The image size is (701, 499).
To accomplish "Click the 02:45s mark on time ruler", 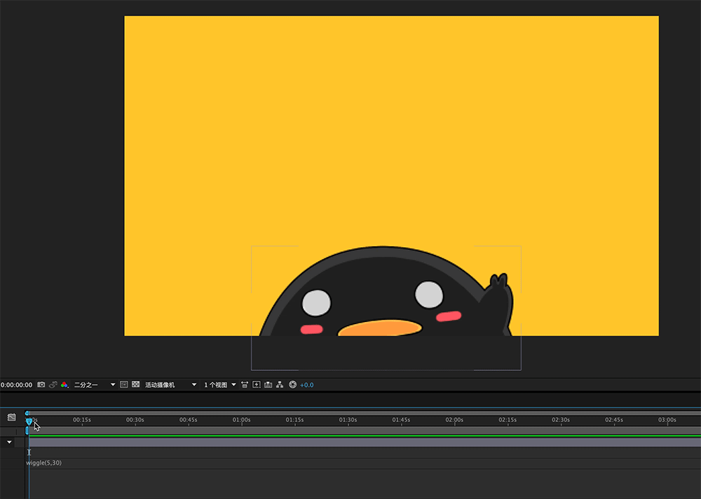I will click(x=614, y=419).
